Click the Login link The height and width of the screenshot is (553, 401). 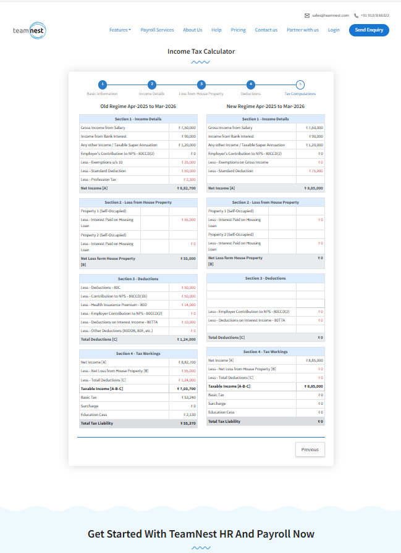(334, 30)
